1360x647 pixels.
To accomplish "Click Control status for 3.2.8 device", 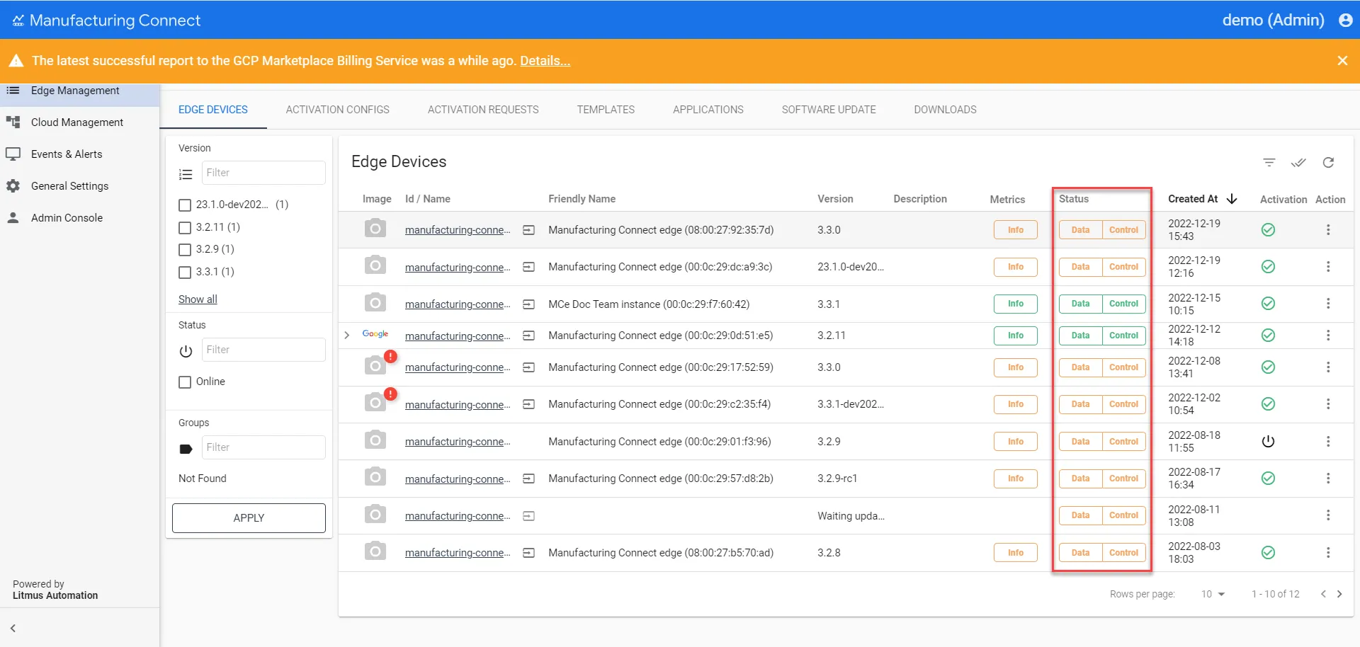I will pos(1124,553).
